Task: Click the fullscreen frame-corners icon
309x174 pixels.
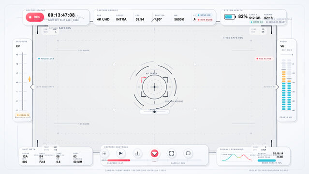Action: (171, 153)
